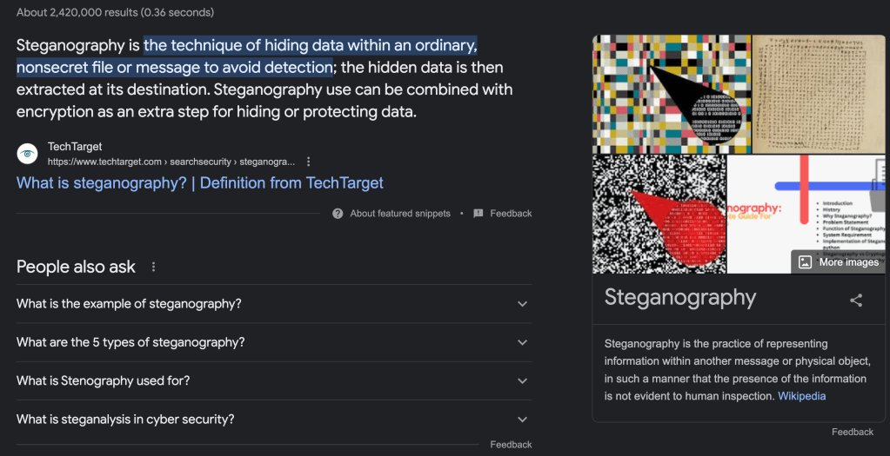Open the guide slide image with bullet list
This screenshot has height=456, width=890.
(x=806, y=215)
